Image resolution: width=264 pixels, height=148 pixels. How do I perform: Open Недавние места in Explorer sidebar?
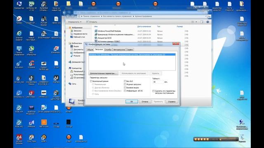coord(79,34)
